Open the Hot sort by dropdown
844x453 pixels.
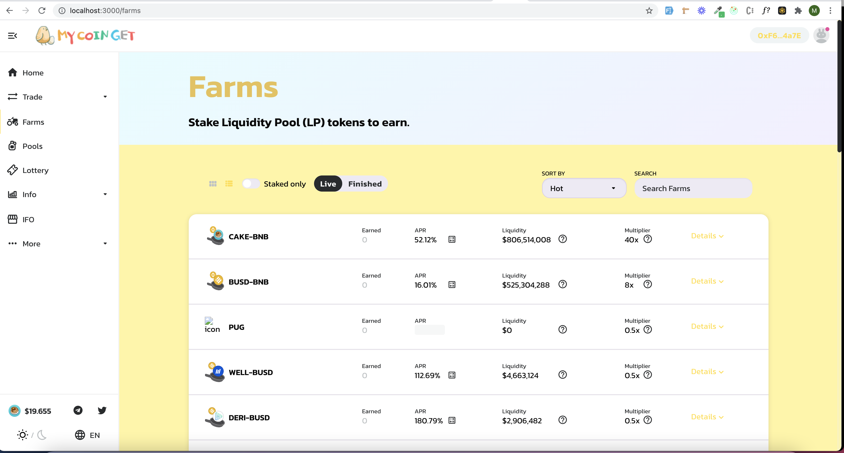click(x=584, y=188)
